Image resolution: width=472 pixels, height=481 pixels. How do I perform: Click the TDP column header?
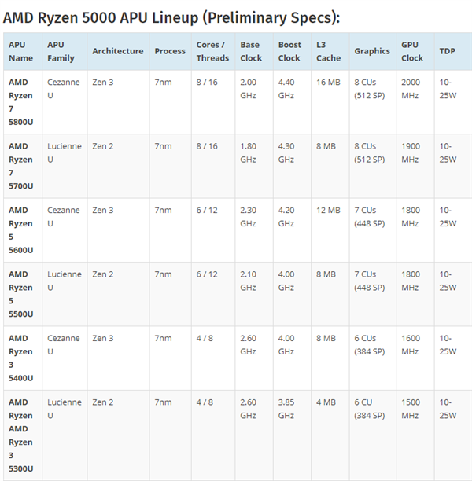(x=453, y=51)
